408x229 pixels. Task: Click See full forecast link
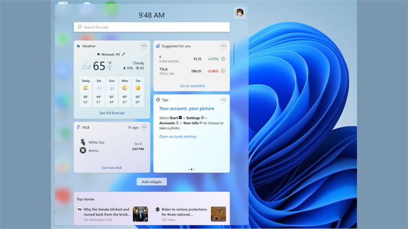pyautogui.click(x=112, y=113)
